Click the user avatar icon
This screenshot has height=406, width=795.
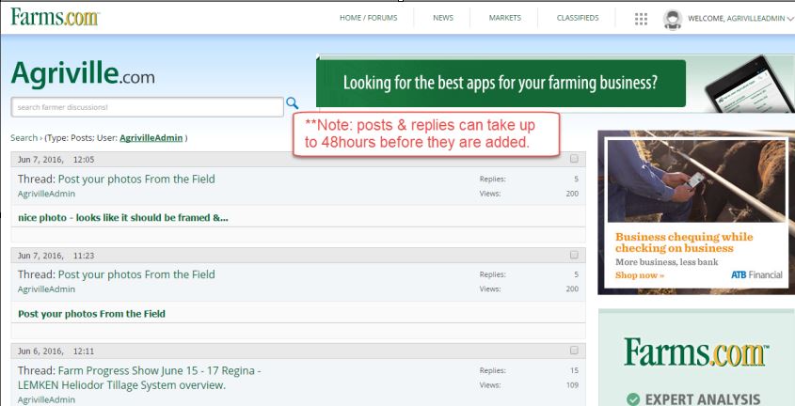[x=672, y=18]
